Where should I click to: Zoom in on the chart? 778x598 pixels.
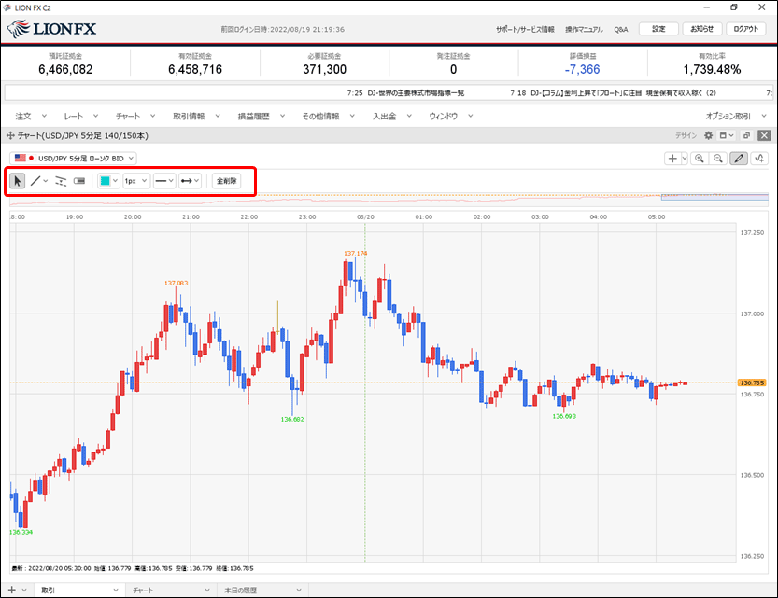tap(700, 159)
